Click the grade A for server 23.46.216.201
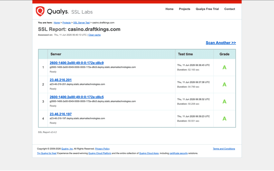The height and width of the screenshot is (171, 274). 224,84
